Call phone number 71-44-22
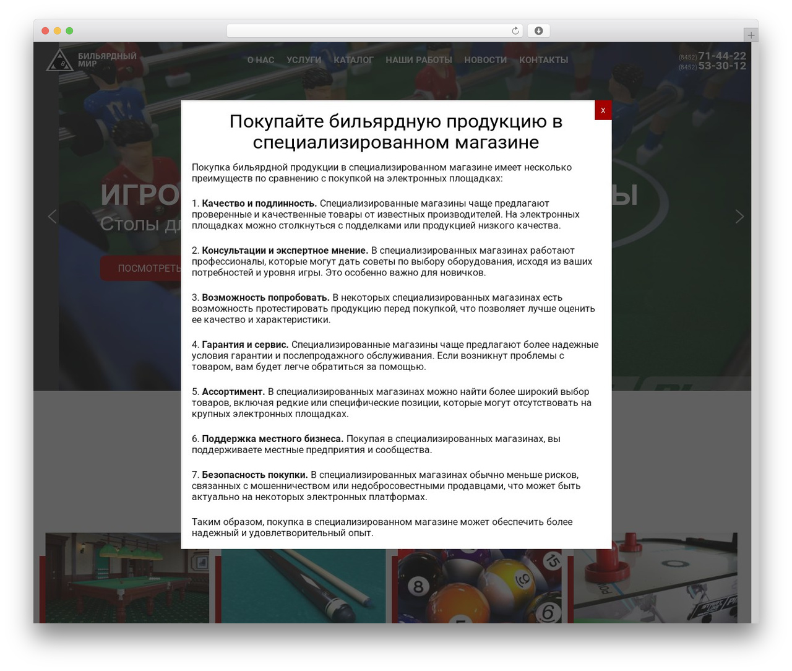The width and height of the screenshot is (792, 671). click(722, 56)
